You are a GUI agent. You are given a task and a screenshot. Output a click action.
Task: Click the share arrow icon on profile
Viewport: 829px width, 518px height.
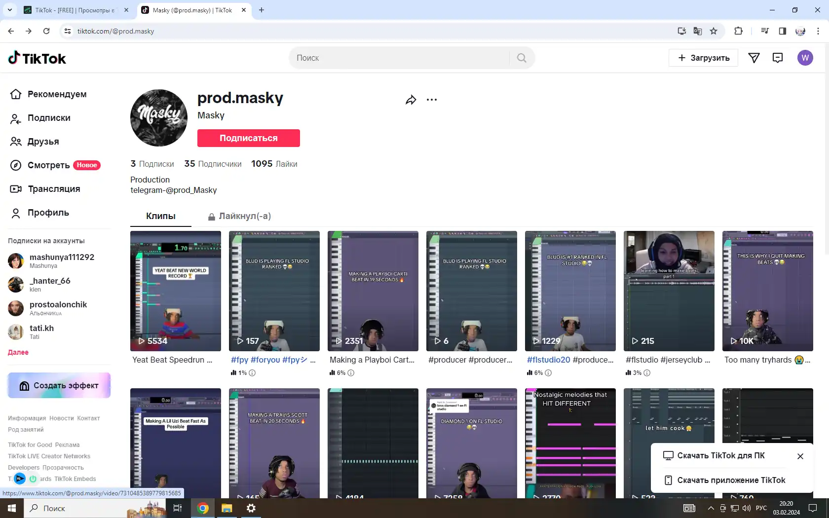(411, 100)
